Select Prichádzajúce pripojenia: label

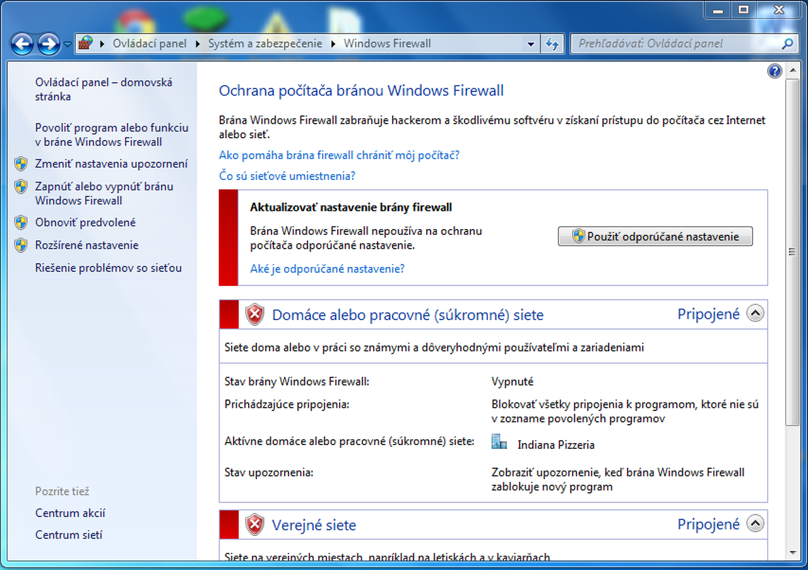coord(287,404)
